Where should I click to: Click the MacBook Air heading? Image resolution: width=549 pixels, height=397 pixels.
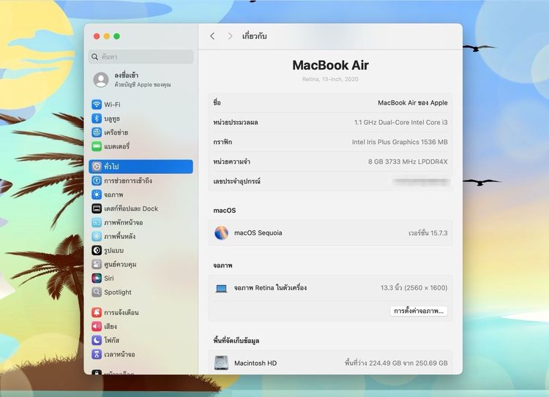[x=331, y=65]
